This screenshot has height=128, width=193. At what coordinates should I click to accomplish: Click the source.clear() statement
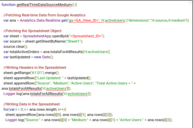point(16,47)
